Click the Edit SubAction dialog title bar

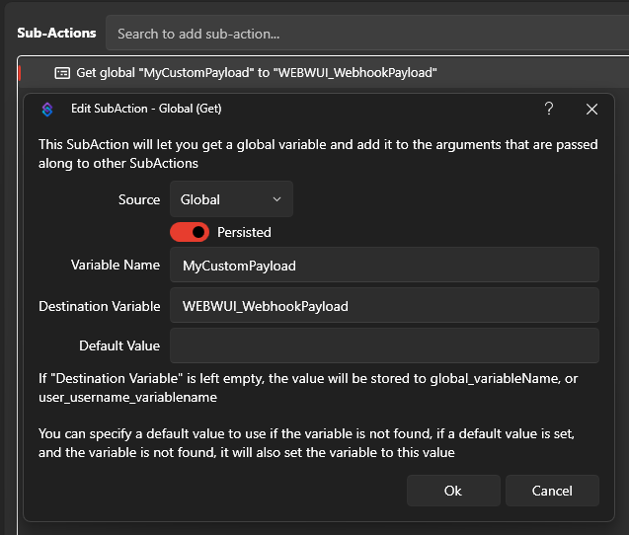[x=296, y=109]
